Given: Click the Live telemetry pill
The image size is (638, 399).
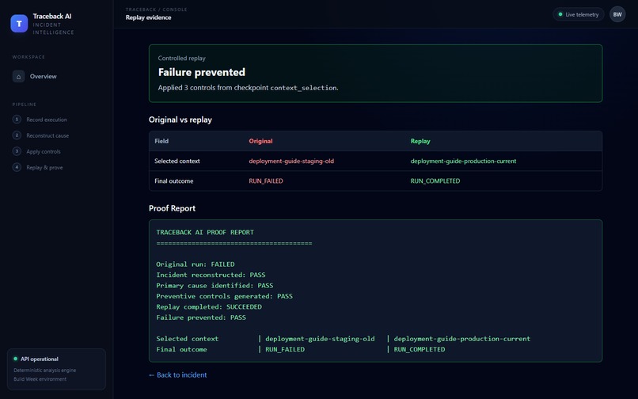Looking at the screenshot, I should 578,15.
